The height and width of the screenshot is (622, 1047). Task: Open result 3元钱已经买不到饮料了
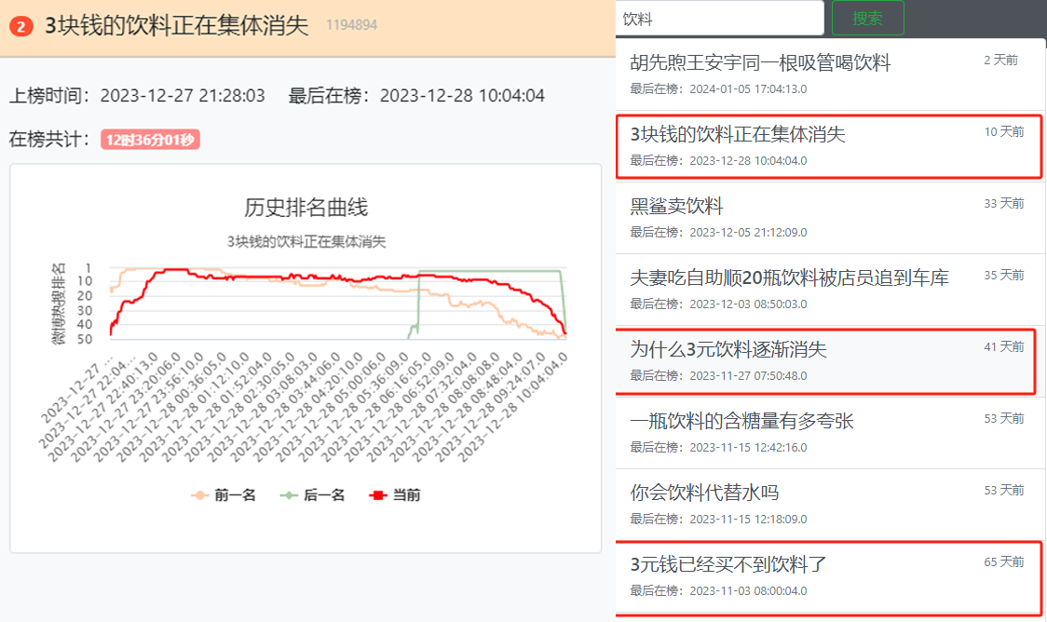(829, 577)
